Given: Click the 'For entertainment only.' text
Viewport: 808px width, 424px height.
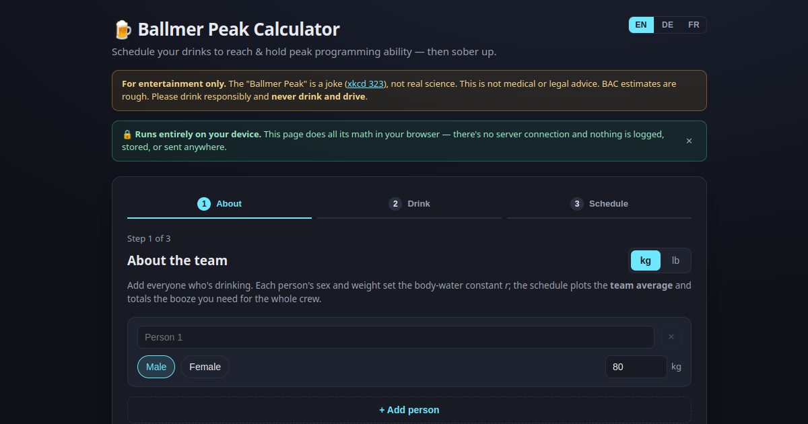Looking at the screenshot, I should (174, 84).
